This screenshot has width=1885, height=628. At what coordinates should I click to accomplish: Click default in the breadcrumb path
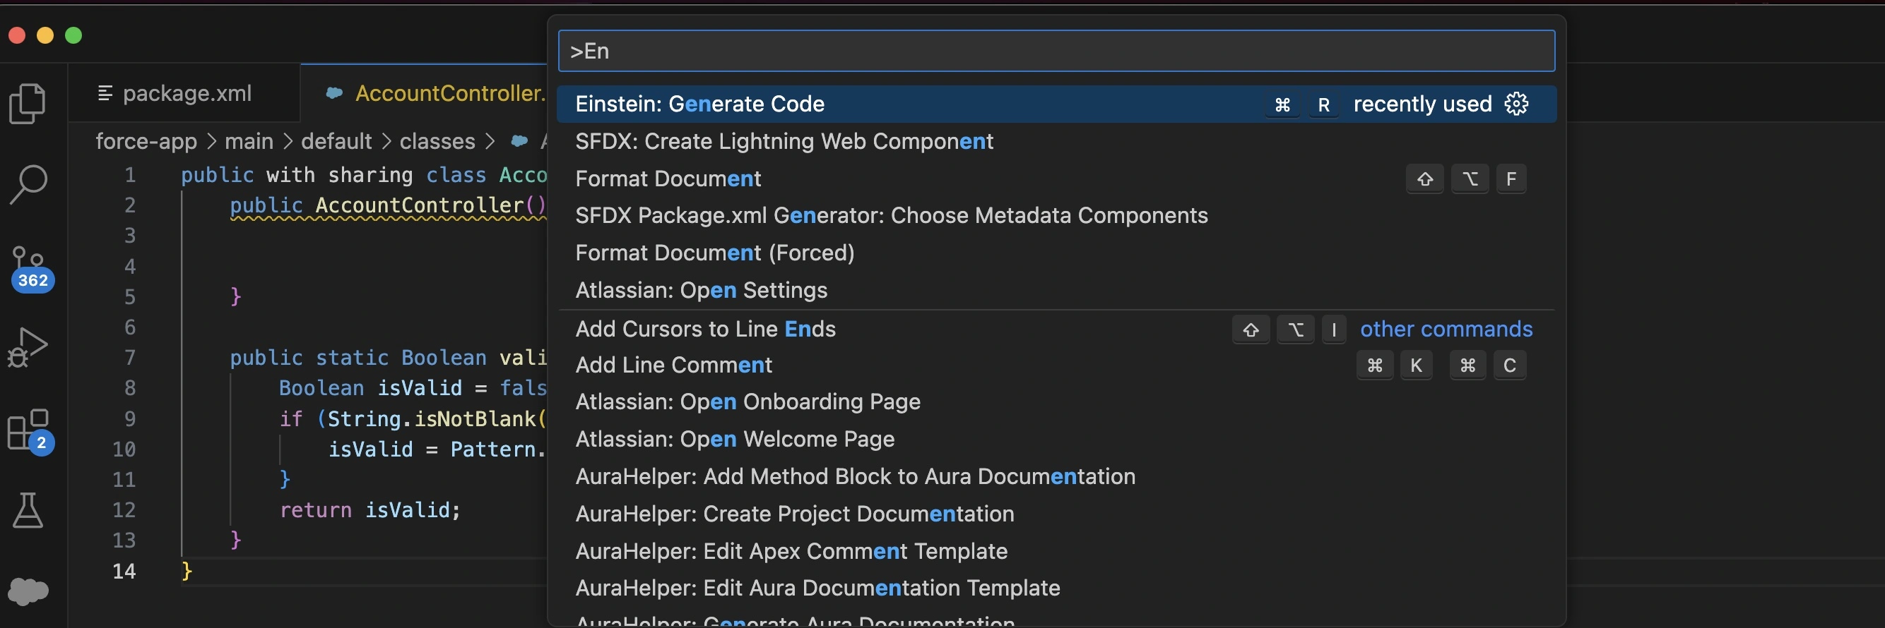click(336, 141)
